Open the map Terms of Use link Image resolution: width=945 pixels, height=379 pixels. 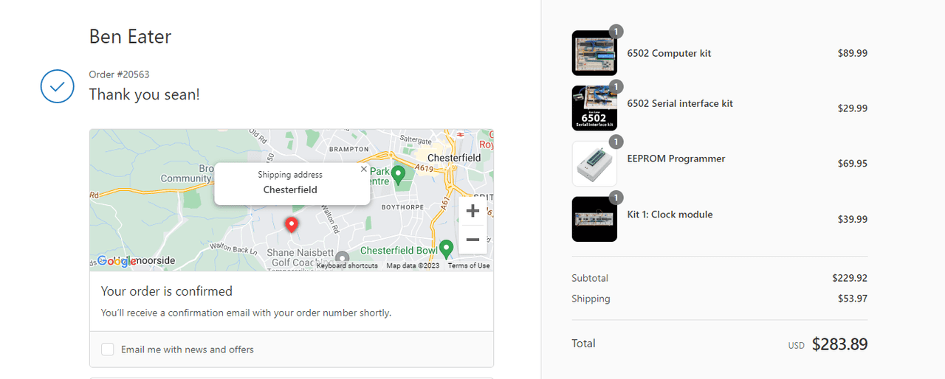[468, 265]
